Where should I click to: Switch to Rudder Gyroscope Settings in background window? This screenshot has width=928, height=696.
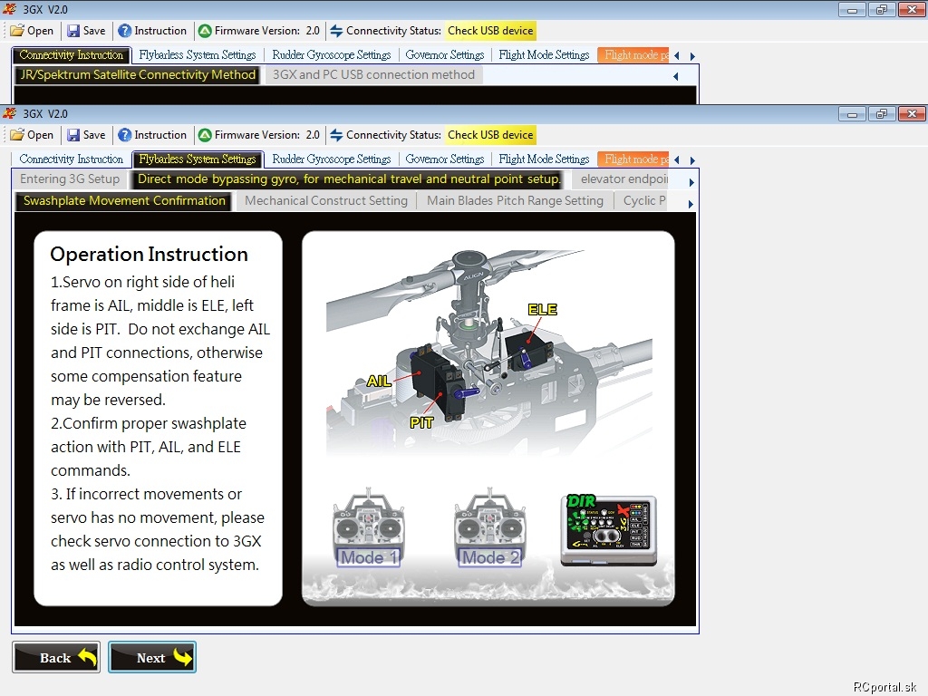[x=332, y=55]
